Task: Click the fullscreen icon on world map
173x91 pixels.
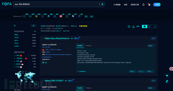Action: [36, 84]
